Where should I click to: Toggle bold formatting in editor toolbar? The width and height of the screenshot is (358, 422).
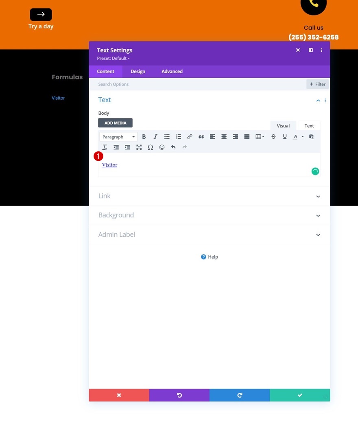point(144,137)
